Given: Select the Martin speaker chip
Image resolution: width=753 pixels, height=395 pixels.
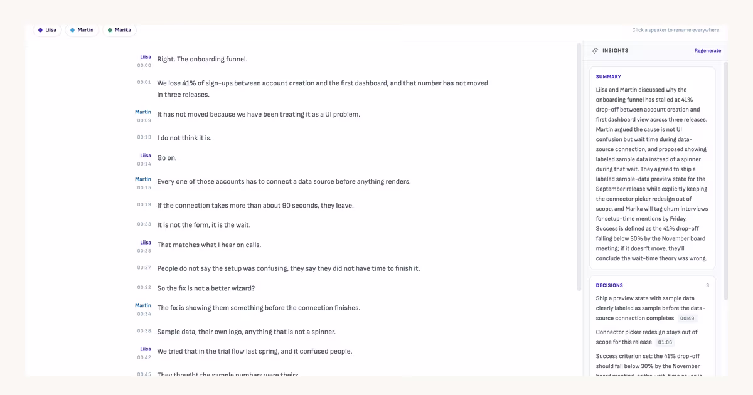Looking at the screenshot, I should point(82,30).
